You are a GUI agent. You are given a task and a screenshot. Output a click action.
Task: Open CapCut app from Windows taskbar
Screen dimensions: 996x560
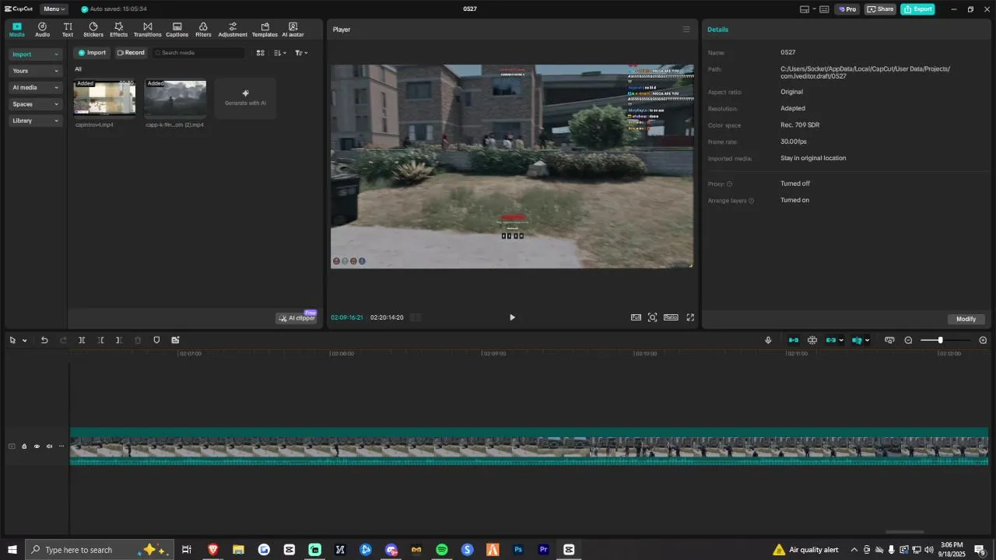click(569, 550)
